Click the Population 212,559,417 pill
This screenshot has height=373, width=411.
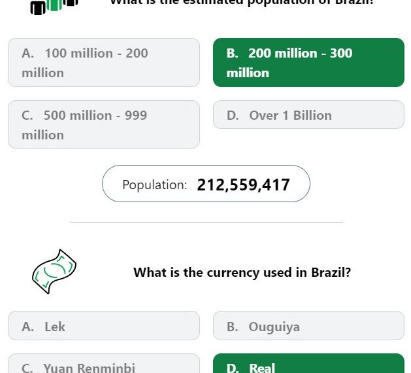point(206,184)
